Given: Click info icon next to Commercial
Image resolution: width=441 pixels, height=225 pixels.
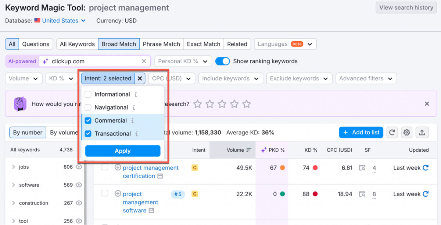Looking at the screenshot, I should (133, 121).
